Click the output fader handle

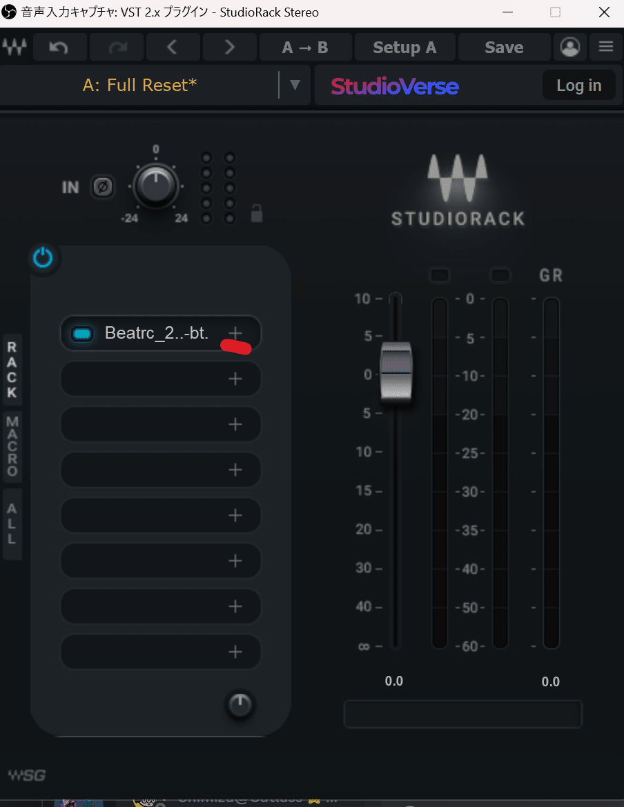pyautogui.click(x=396, y=372)
